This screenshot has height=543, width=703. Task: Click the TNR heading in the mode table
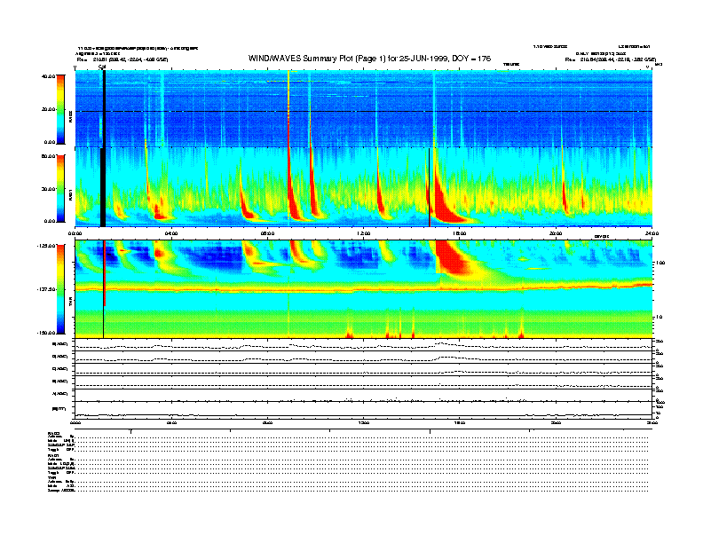point(52,477)
